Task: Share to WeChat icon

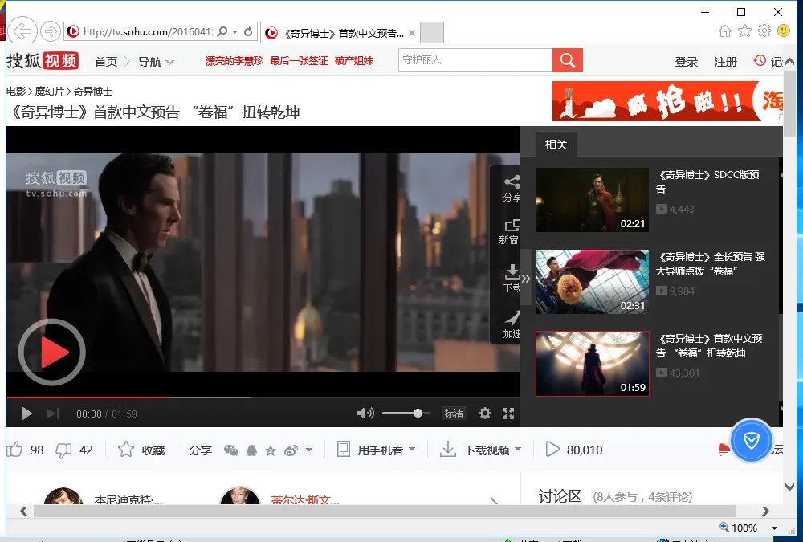Action: click(231, 450)
